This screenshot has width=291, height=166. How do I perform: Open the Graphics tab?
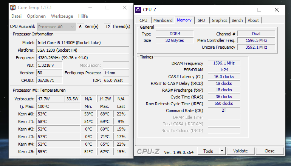(x=219, y=20)
